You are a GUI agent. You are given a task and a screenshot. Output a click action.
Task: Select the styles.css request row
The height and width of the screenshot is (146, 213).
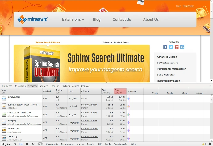21,114
